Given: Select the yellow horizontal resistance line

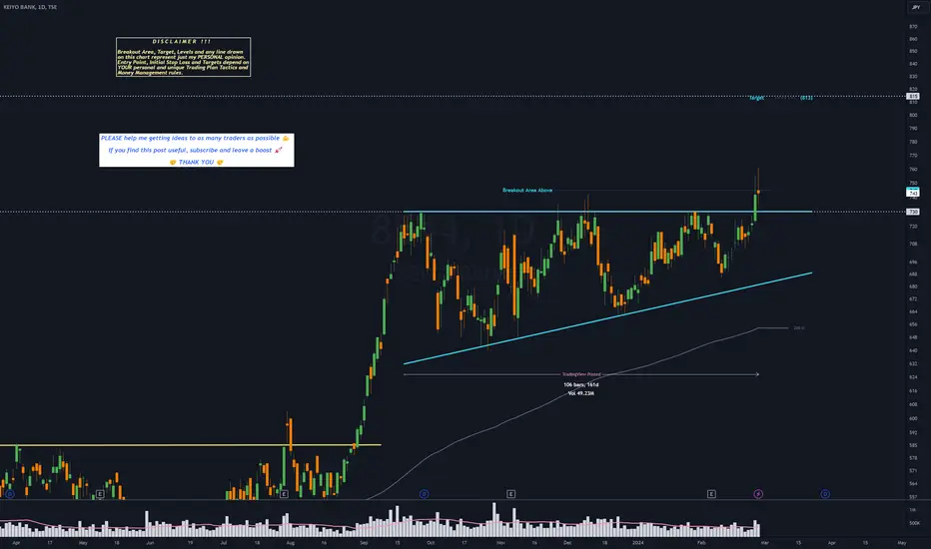Looking at the screenshot, I should click(x=190, y=445).
